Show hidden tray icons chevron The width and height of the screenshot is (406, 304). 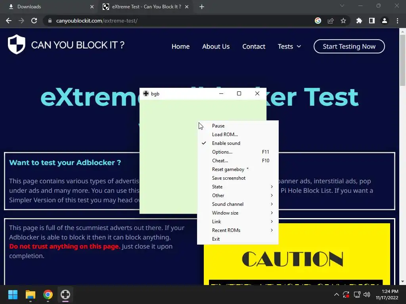click(x=336, y=294)
